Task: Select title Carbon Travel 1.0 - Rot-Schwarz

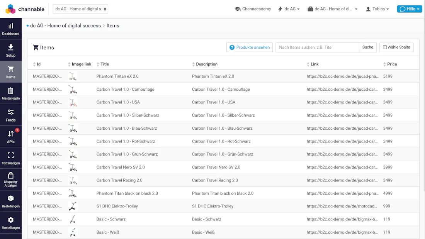Action: 126,141
